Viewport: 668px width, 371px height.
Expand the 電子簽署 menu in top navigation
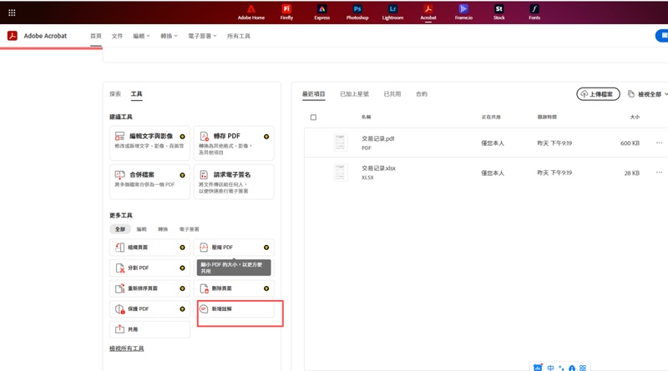[202, 36]
